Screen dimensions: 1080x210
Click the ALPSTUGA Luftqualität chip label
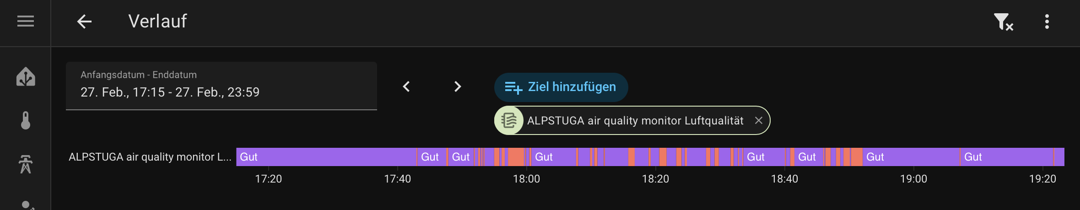tap(635, 120)
